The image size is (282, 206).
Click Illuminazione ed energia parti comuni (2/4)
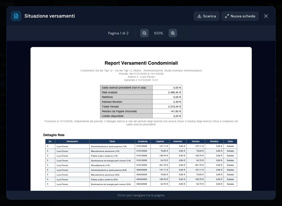coord(111,184)
